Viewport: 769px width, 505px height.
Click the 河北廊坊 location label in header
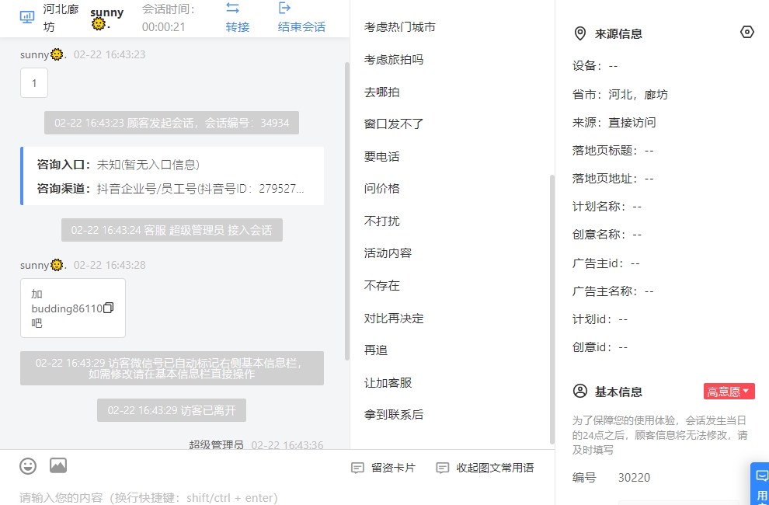[x=61, y=18]
